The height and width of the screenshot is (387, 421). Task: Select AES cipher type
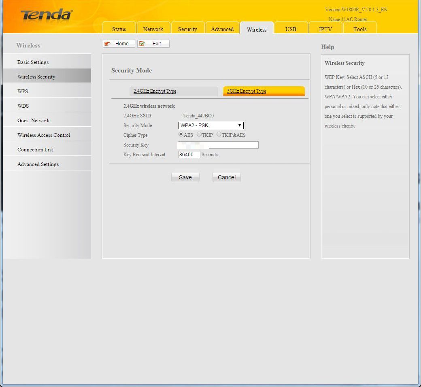[x=181, y=134]
